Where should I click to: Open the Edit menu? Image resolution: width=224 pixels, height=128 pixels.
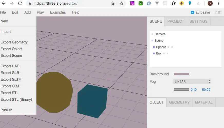coord(15,12)
